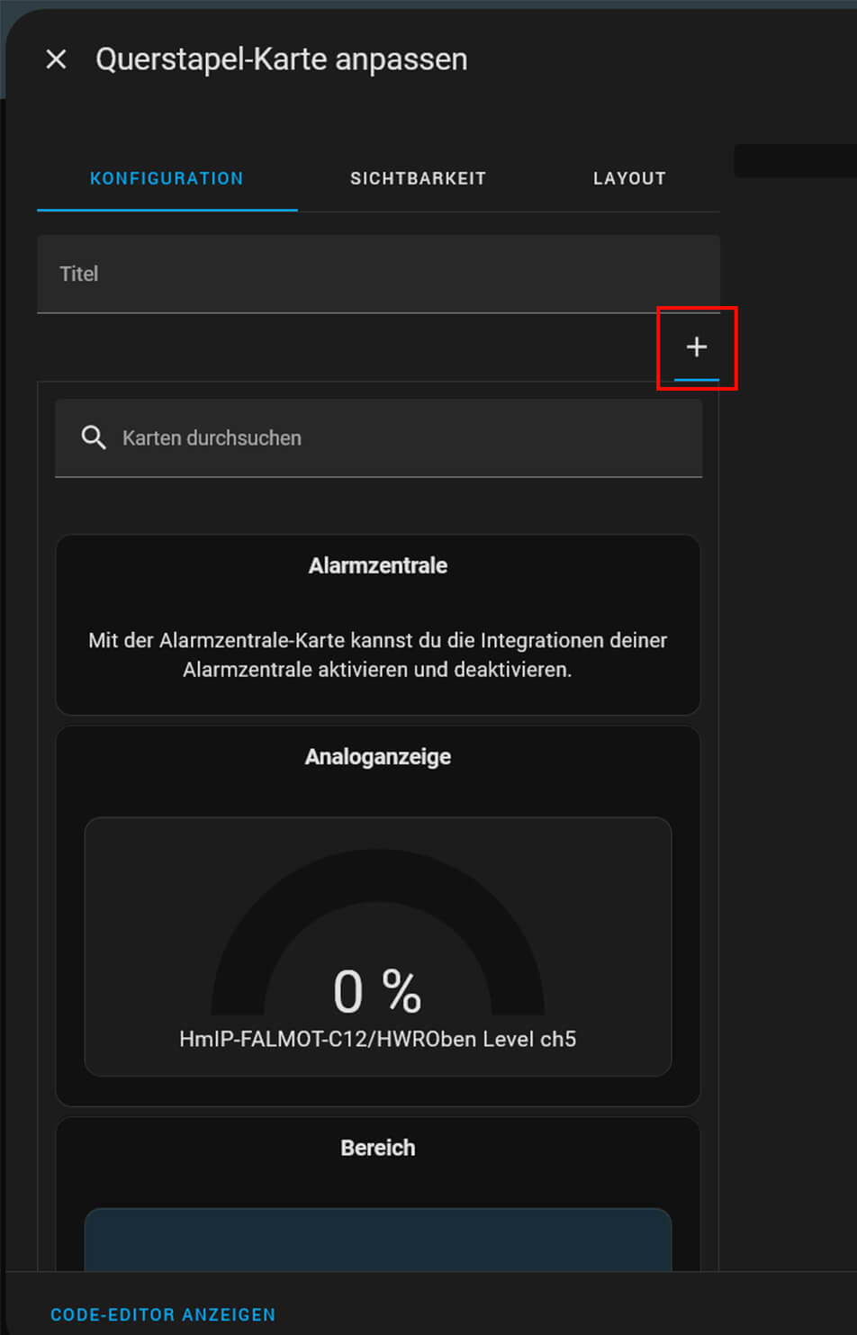Switch to the Layout tab

(629, 178)
